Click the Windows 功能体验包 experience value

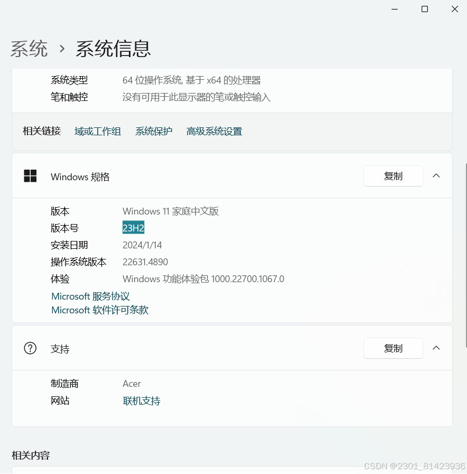[x=203, y=279]
